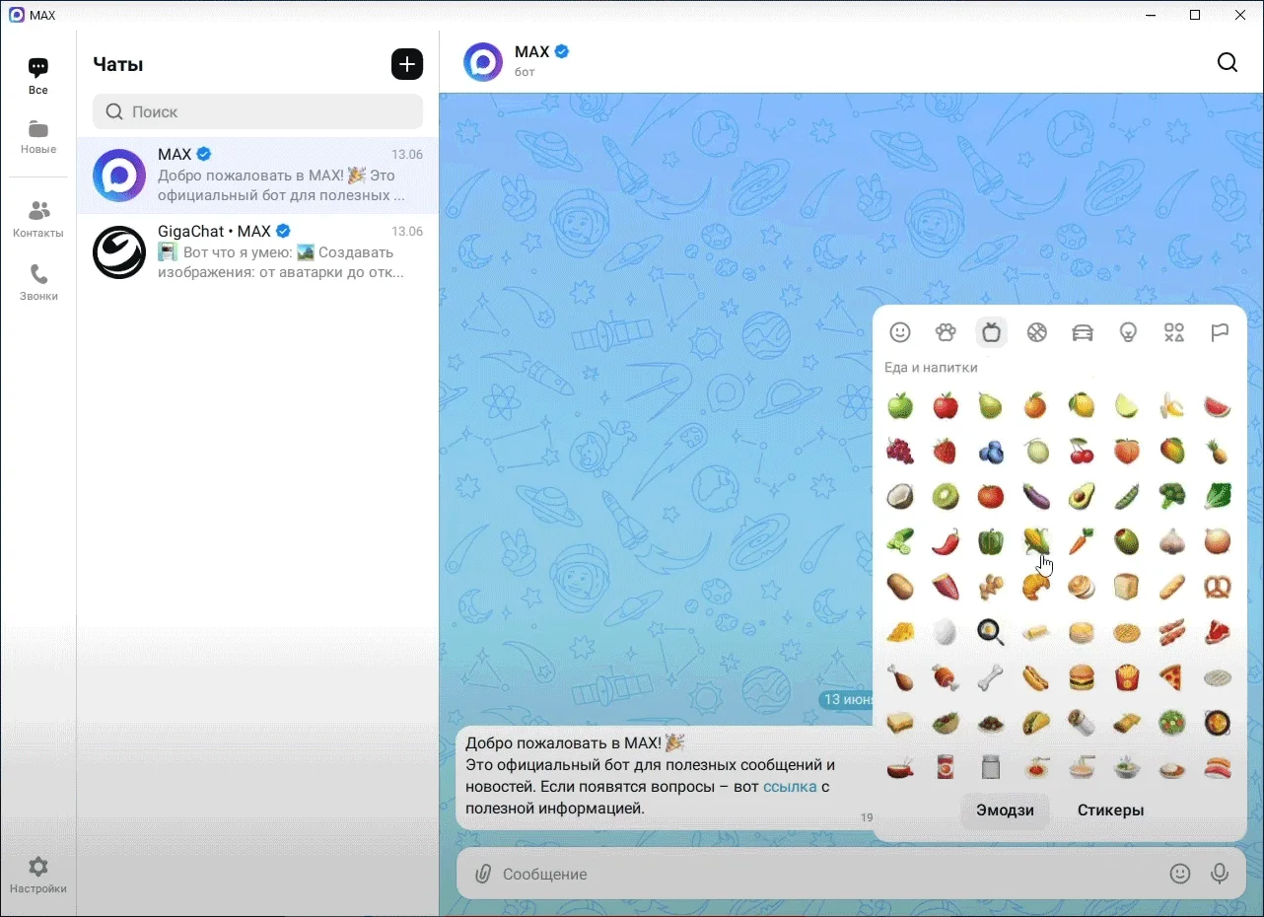
Task: Open Настройки settings in sidebar
Action: (38, 875)
